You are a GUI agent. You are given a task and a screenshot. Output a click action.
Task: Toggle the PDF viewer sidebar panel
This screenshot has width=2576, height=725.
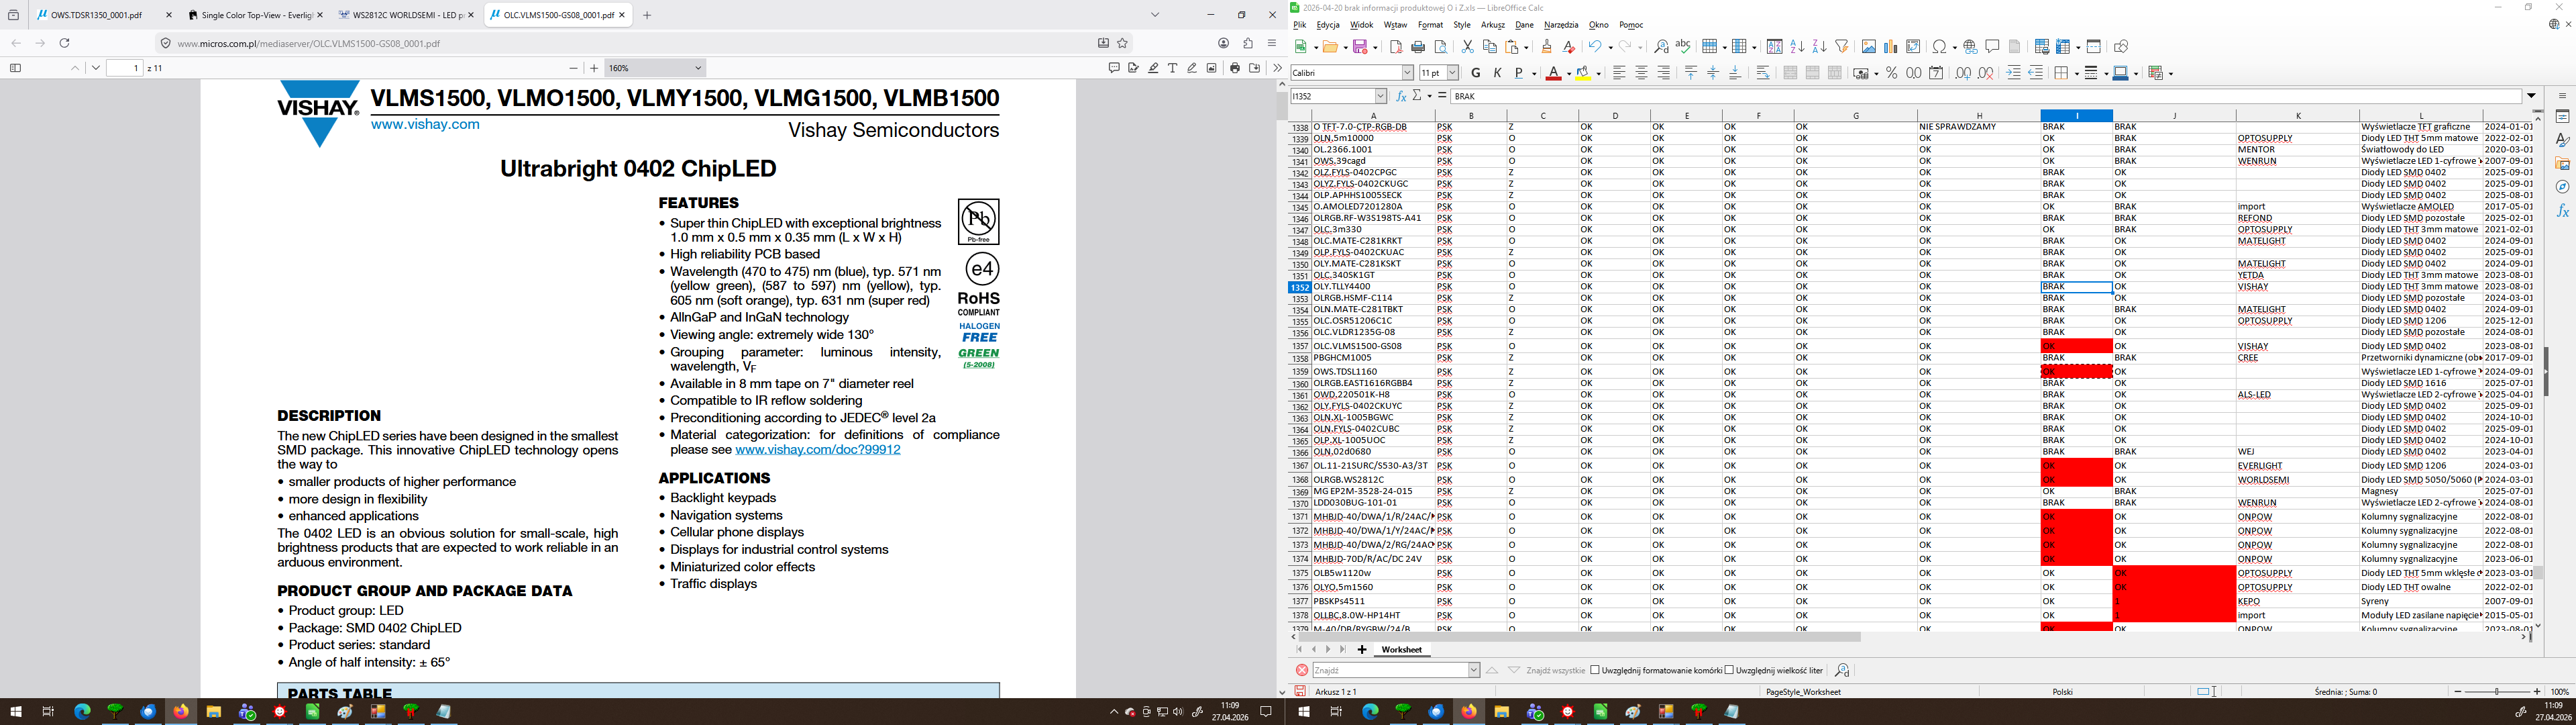click(x=15, y=68)
